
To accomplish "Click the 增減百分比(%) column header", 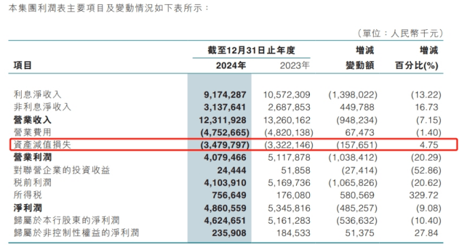I will click(x=417, y=58).
